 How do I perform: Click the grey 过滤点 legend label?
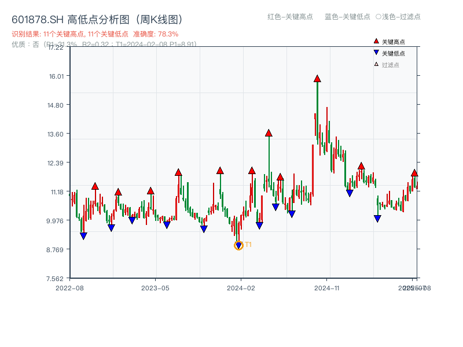[390, 65]
